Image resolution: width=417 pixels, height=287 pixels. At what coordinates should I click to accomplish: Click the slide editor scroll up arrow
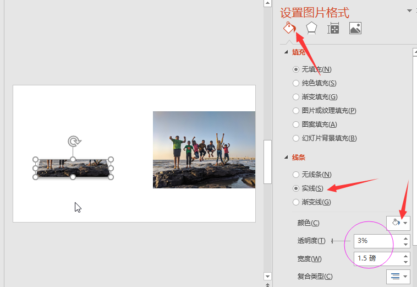[267, 3]
